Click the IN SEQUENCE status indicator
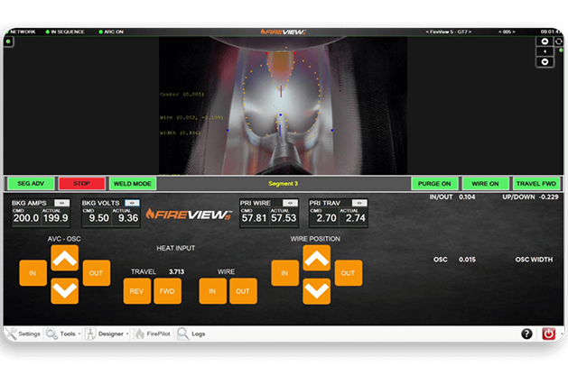The image size is (568, 375). [65, 32]
